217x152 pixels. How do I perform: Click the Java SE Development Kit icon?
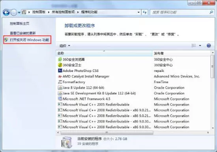pyautogui.click(x=60, y=93)
